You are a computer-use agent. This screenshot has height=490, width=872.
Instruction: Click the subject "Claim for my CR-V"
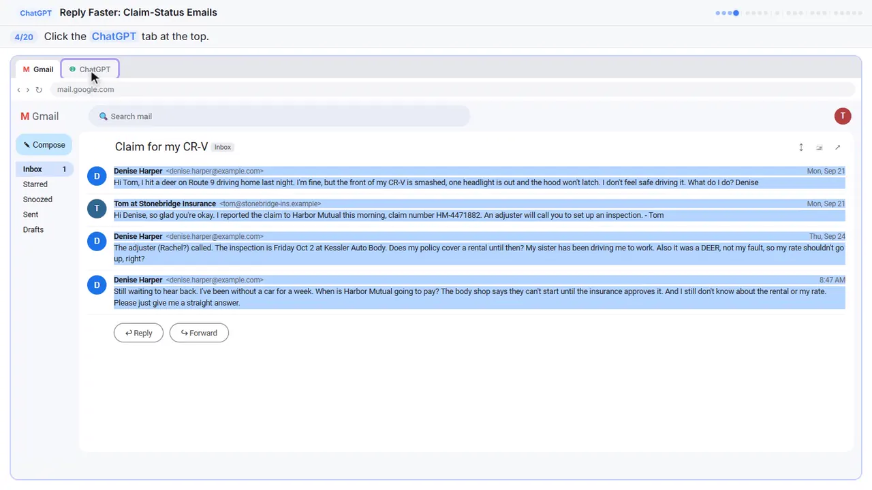pos(161,147)
